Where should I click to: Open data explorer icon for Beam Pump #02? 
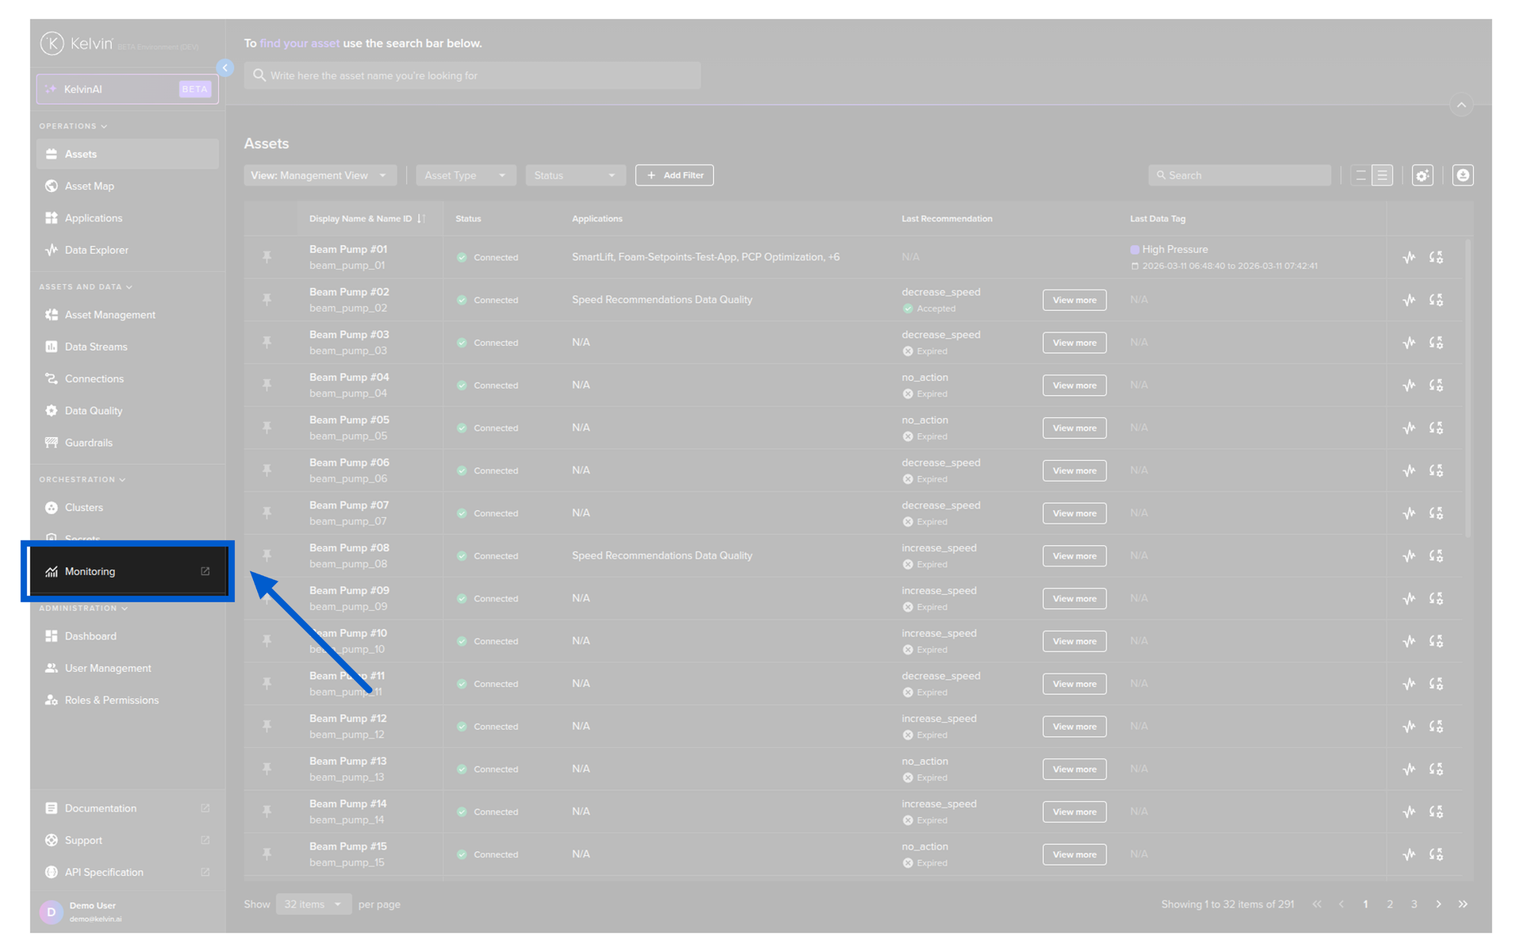coord(1409,300)
